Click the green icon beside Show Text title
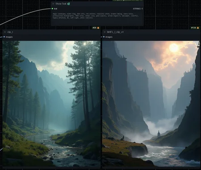Viewport: 201px width, 170px height. (68, 4)
